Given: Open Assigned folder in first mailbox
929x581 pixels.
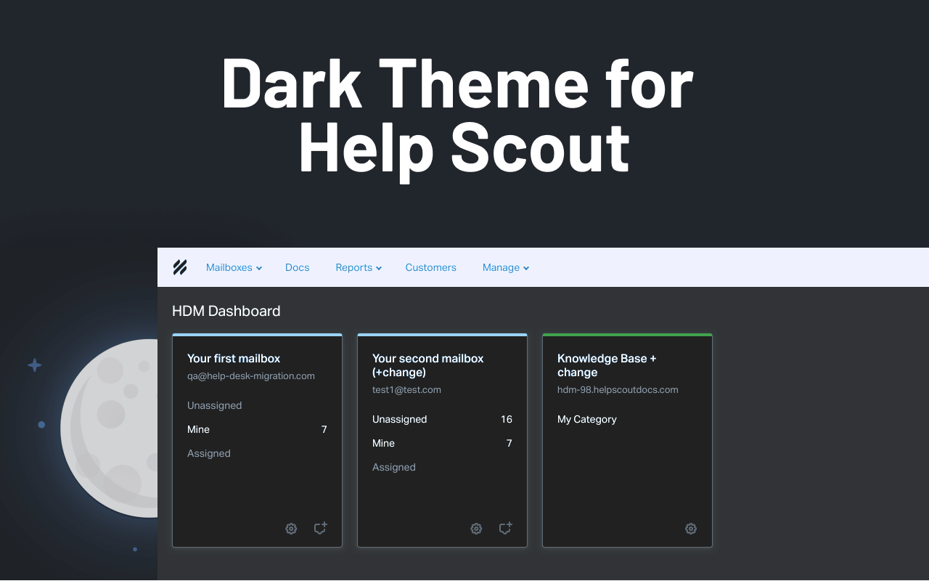Looking at the screenshot, I should click(x=208, y=453).
